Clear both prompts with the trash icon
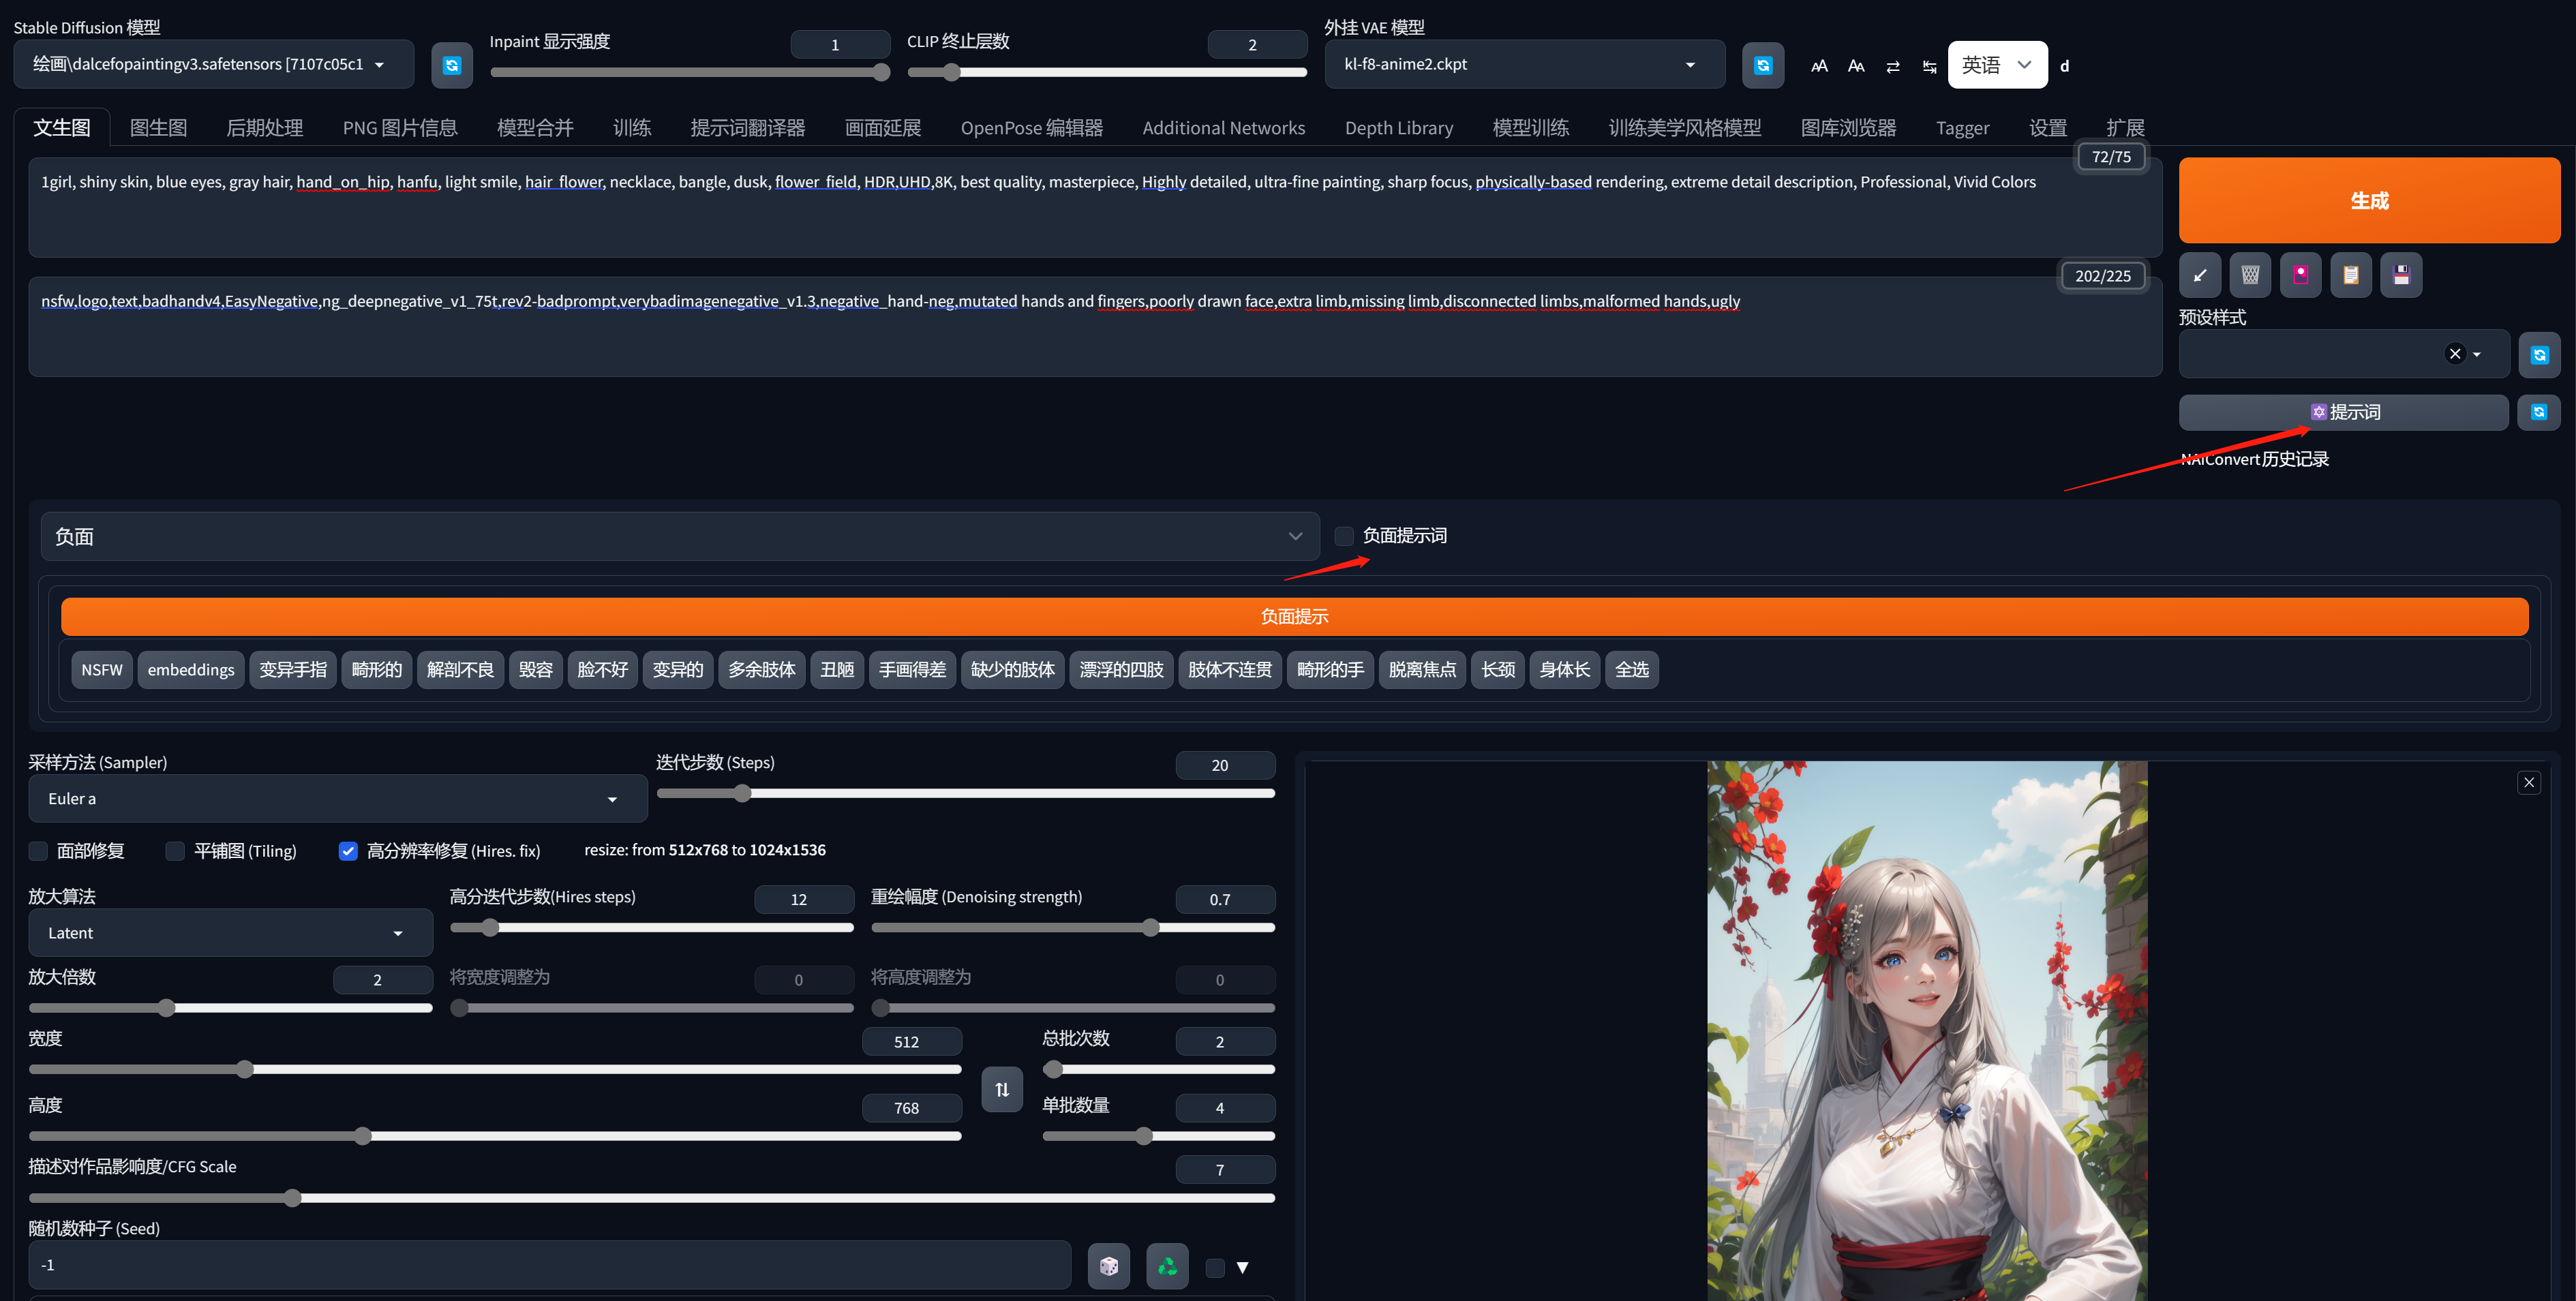Screen dimensions: 2576x1301 (x=2250, y=275)
